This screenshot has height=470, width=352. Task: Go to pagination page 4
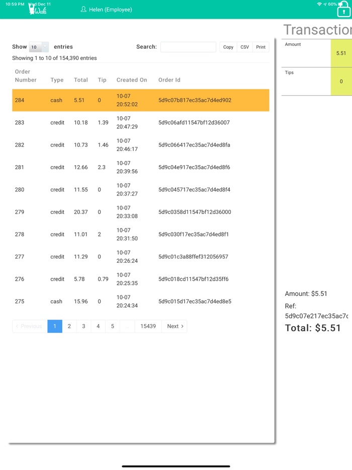(x=98, y=326)
